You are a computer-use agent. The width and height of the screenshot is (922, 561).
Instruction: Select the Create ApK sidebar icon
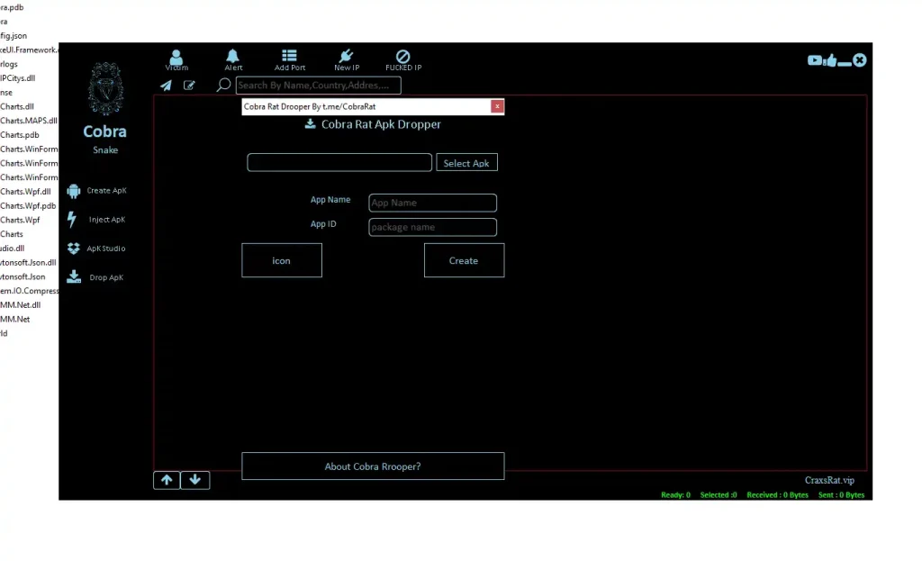click(74, 190)
